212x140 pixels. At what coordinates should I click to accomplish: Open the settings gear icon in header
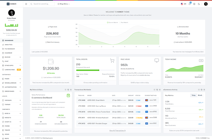coord(194,4)
